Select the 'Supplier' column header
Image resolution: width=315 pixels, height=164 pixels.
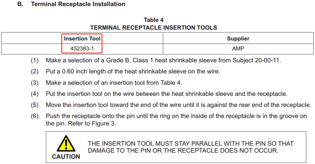coord(238,38)
